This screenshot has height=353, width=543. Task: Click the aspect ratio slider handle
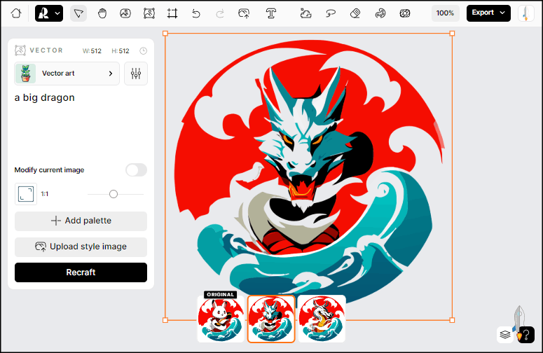(114, 194)
